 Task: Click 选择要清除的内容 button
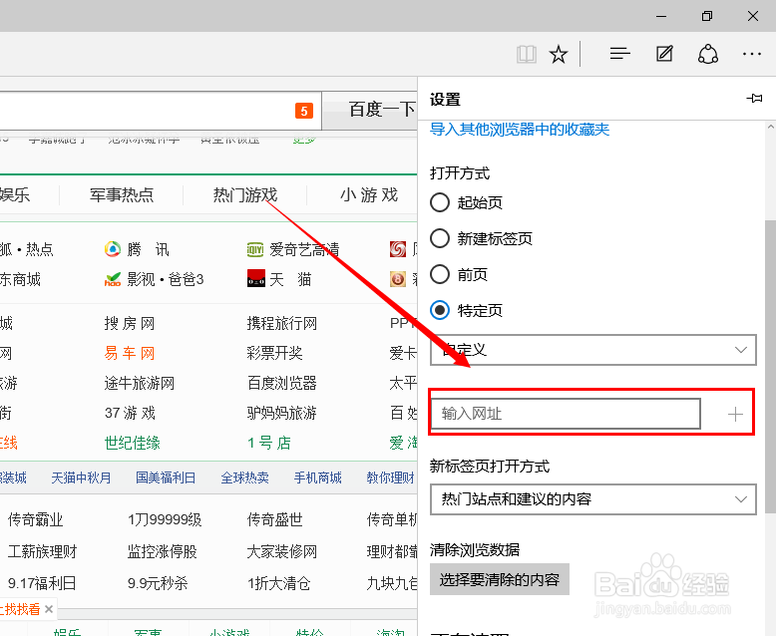(x=500, y=579)
